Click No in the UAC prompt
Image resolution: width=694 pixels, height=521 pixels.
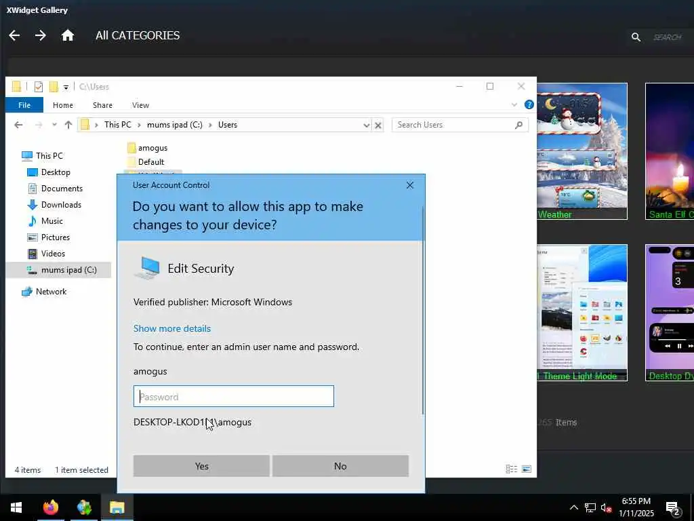tap(340, 466)
